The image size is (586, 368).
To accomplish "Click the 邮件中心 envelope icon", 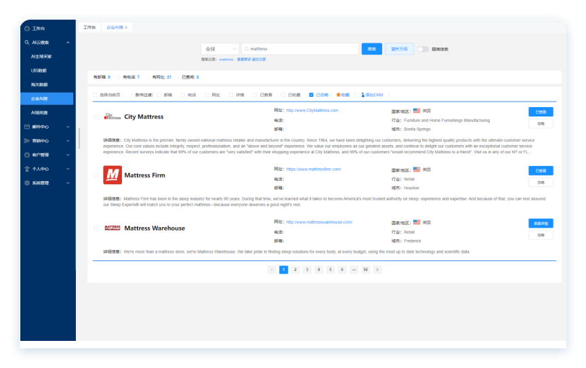I will tap(27, 127).
